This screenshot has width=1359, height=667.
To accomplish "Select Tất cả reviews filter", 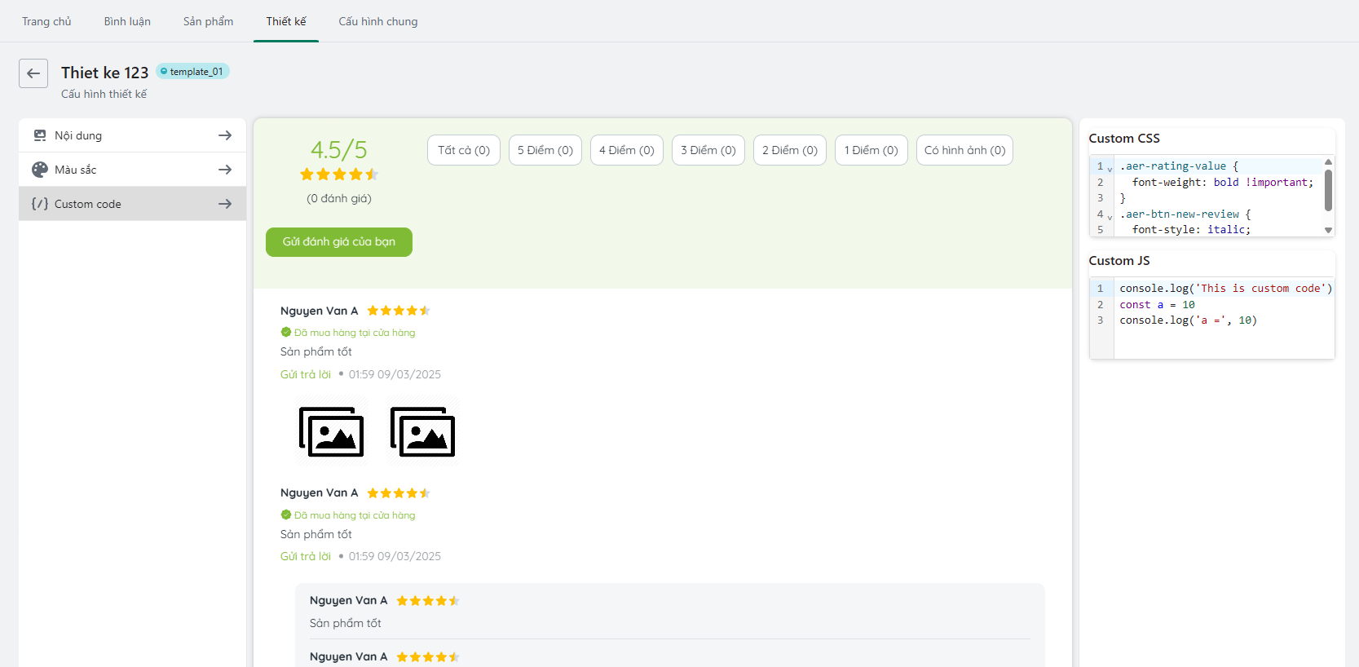I will pos(463,150).
